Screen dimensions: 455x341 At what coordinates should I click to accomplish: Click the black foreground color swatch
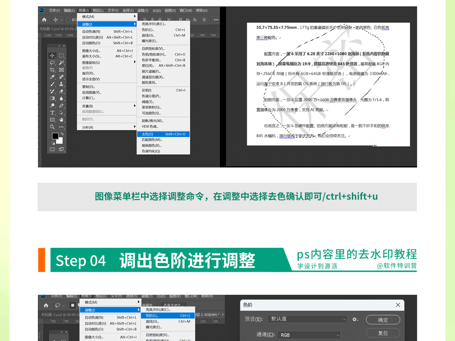55,136
